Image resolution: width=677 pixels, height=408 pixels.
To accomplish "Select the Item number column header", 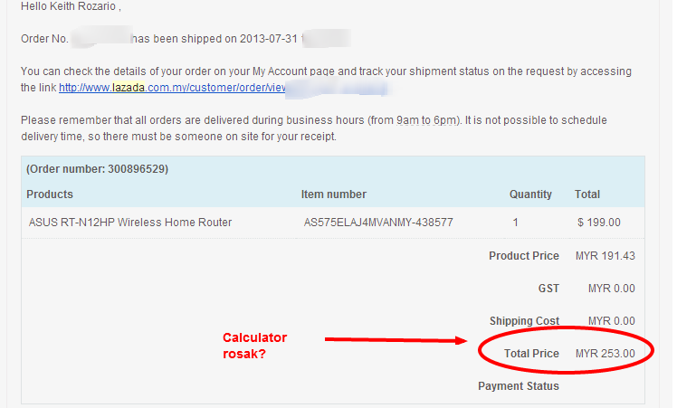I will click(334, 195).
